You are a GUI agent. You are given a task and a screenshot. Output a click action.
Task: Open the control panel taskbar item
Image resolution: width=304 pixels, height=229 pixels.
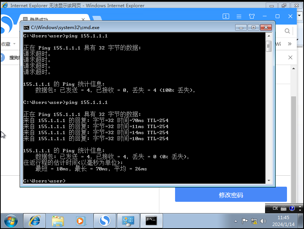click(x=128, y=221)
